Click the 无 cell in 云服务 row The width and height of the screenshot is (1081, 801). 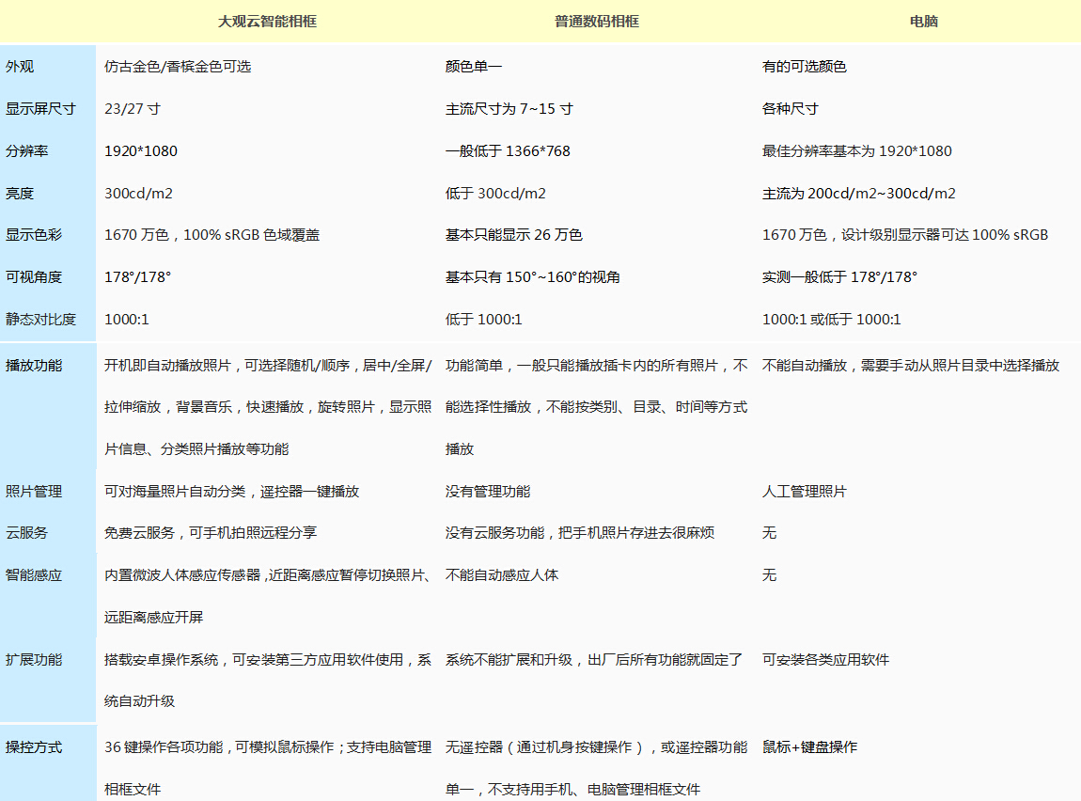pos(769,533)
